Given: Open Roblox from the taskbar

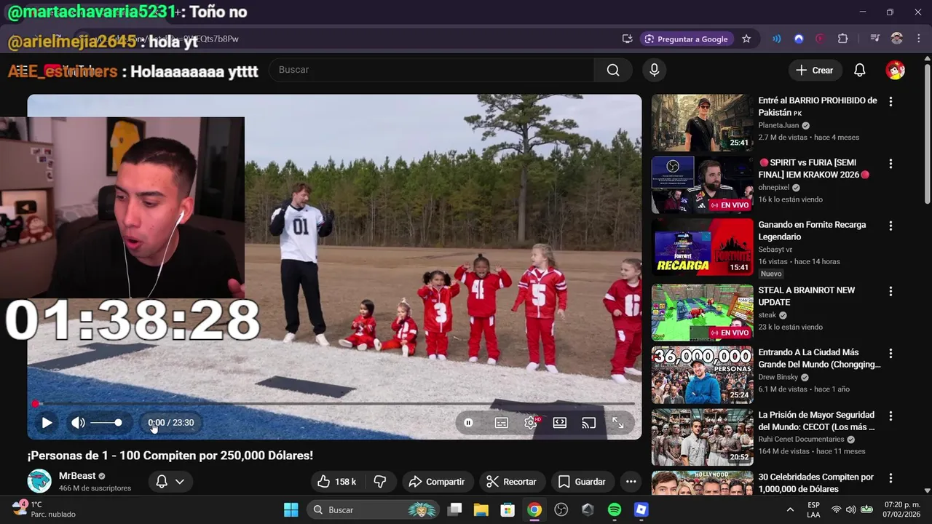Looking at the screenshot, I should pyautogui.click(x=641, y=509).
